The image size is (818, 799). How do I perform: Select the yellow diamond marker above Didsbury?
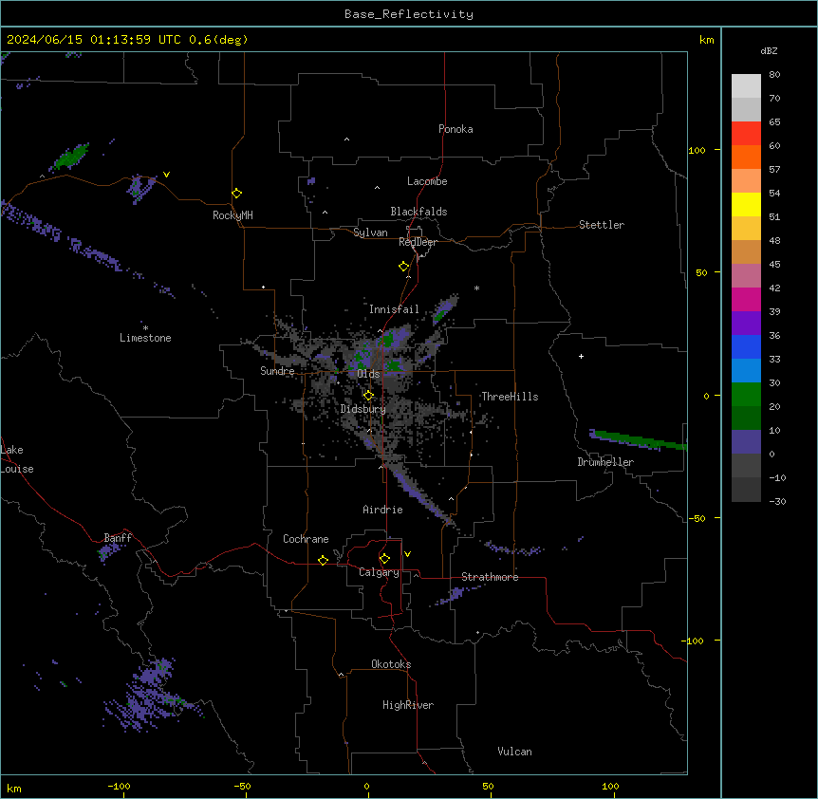(368, 396)
